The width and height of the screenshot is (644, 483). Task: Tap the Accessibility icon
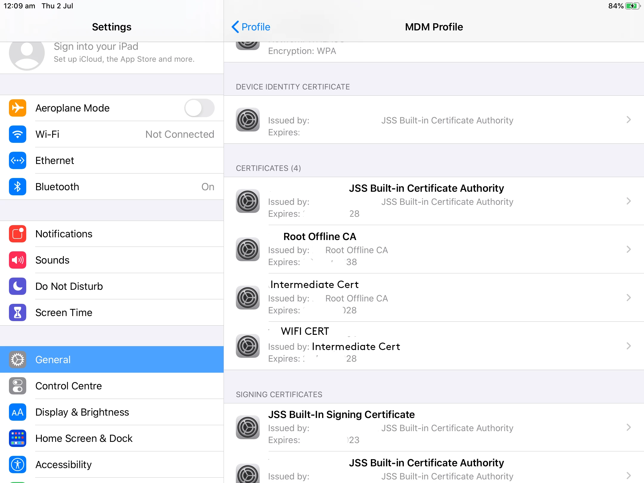18,465
